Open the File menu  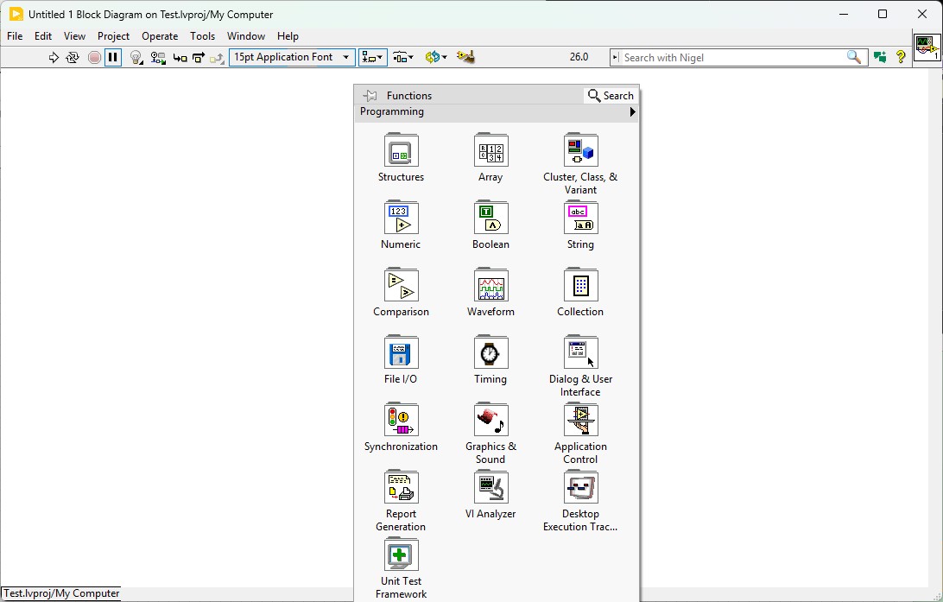point(15,36)
